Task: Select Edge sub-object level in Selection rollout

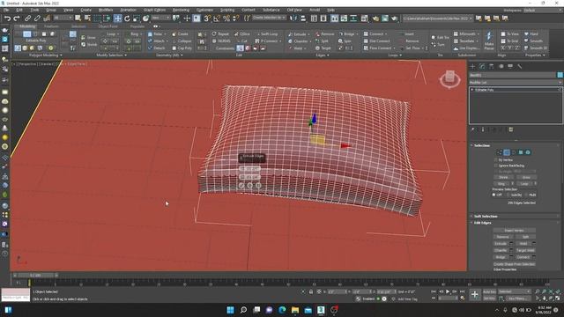Action: click(x=507, y=152)
